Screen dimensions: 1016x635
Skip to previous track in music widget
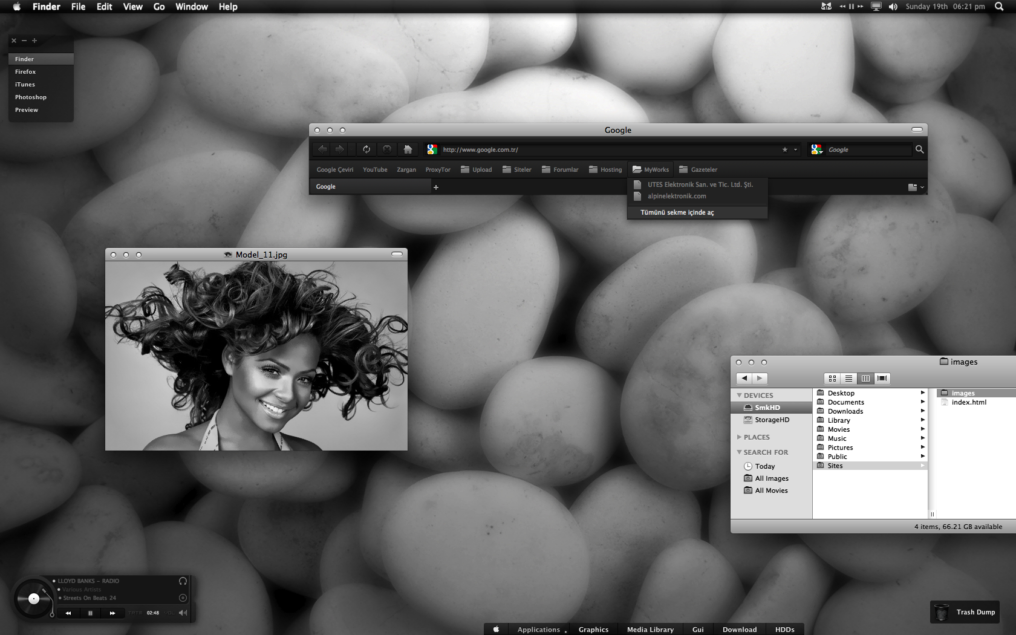pos(68,613)
